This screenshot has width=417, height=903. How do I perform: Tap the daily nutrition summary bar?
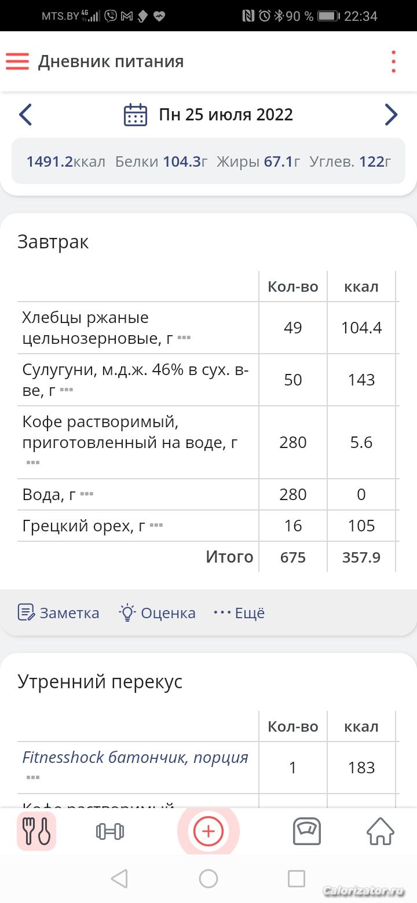point(209,161)
